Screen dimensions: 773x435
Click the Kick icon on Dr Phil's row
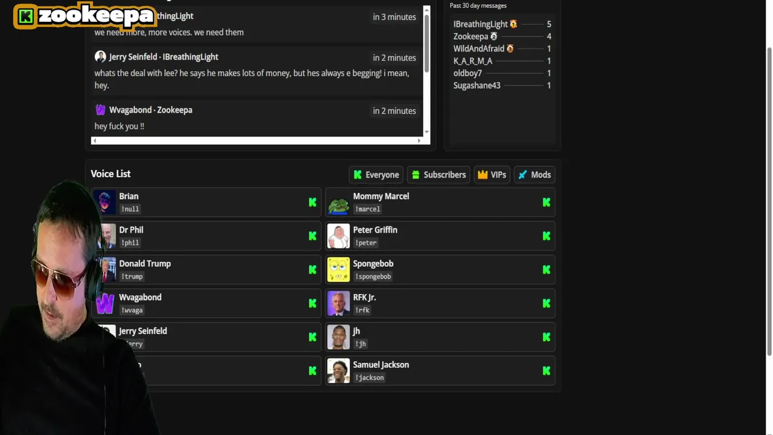[312, 236]
